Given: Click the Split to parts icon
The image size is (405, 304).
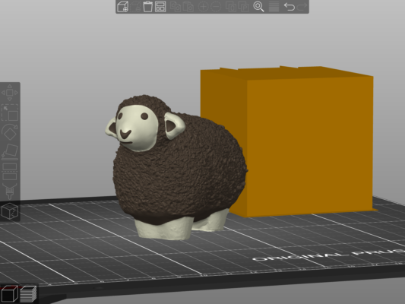Looking at the screenshot, I should [x=243, y=6].
